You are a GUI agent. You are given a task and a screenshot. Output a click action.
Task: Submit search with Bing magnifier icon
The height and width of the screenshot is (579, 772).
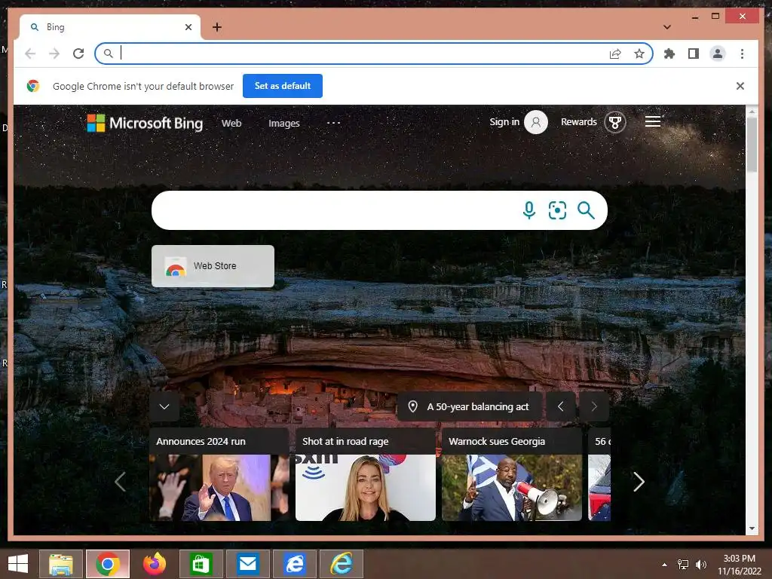[x=586, y=210]
